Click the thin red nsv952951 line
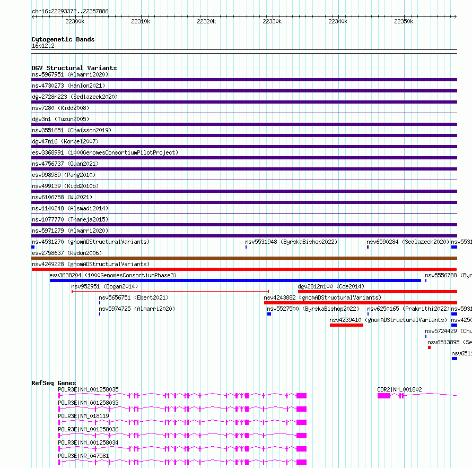Viewport: 472px width, 468px height. tap(170, 292)
